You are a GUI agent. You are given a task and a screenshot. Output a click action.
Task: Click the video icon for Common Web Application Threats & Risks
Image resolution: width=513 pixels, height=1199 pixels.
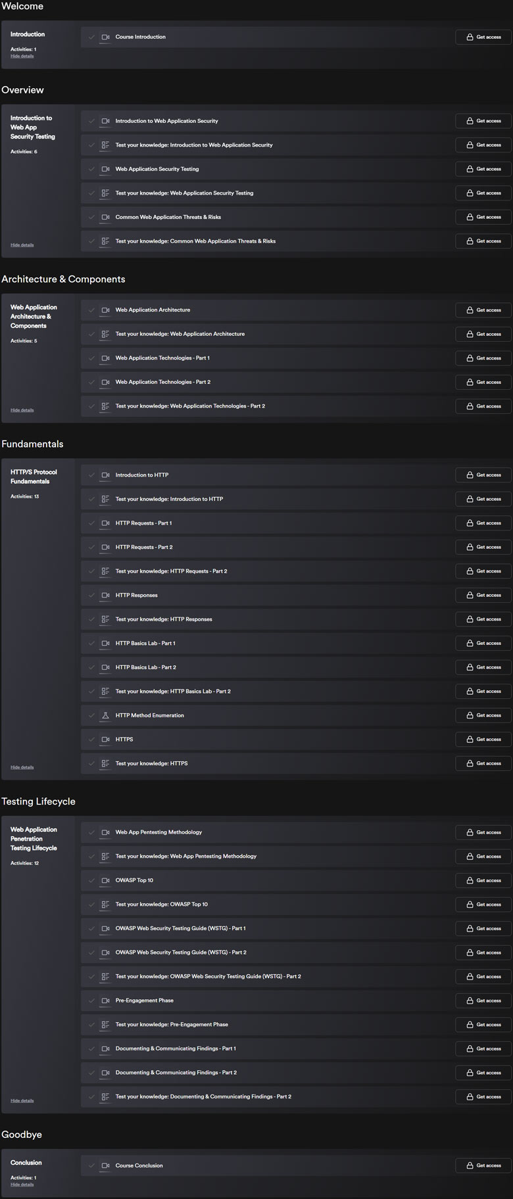tap(105, 217)
